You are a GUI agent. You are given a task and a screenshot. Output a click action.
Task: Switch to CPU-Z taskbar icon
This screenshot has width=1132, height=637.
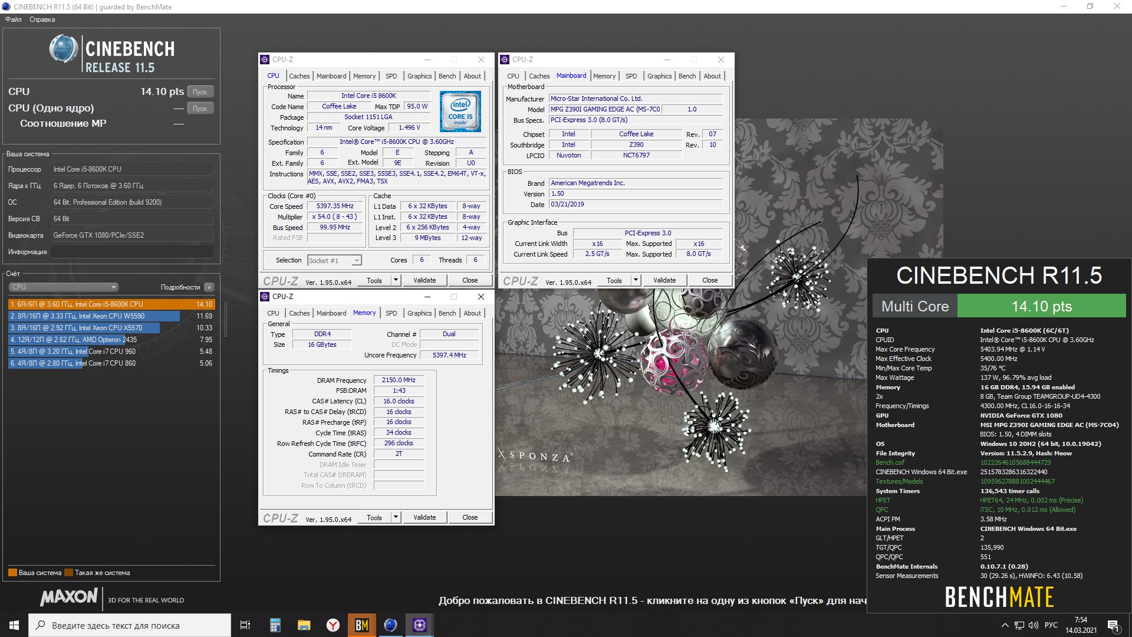419,625
